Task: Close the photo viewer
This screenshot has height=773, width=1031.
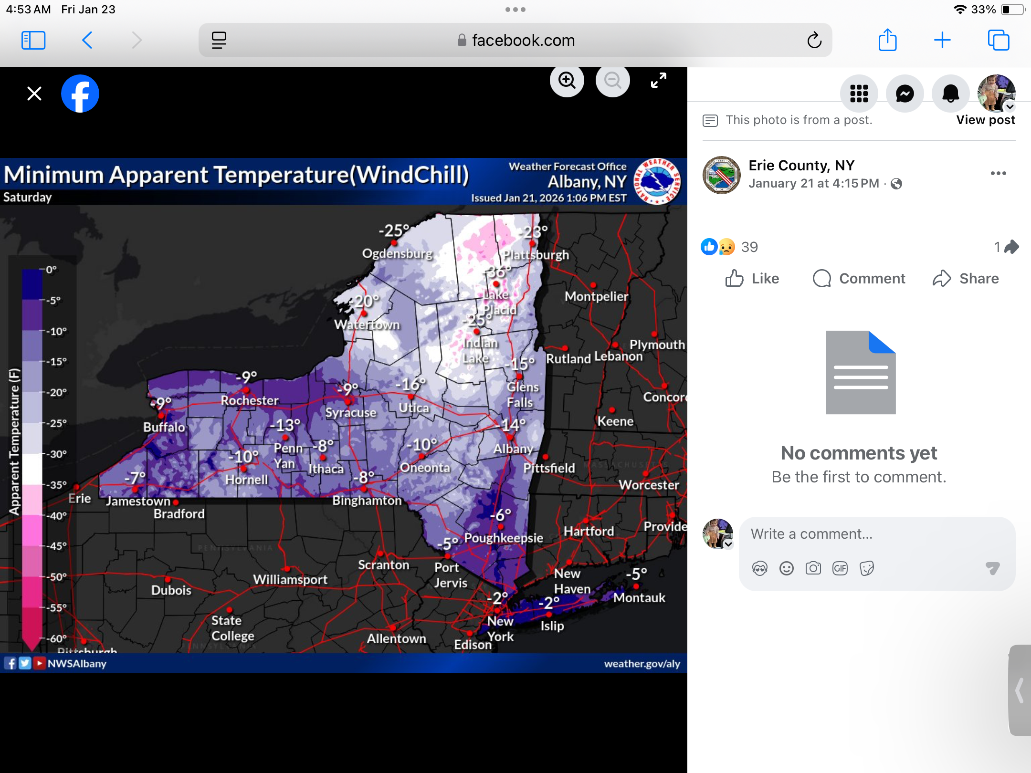Action: click(x=34, y=94)
